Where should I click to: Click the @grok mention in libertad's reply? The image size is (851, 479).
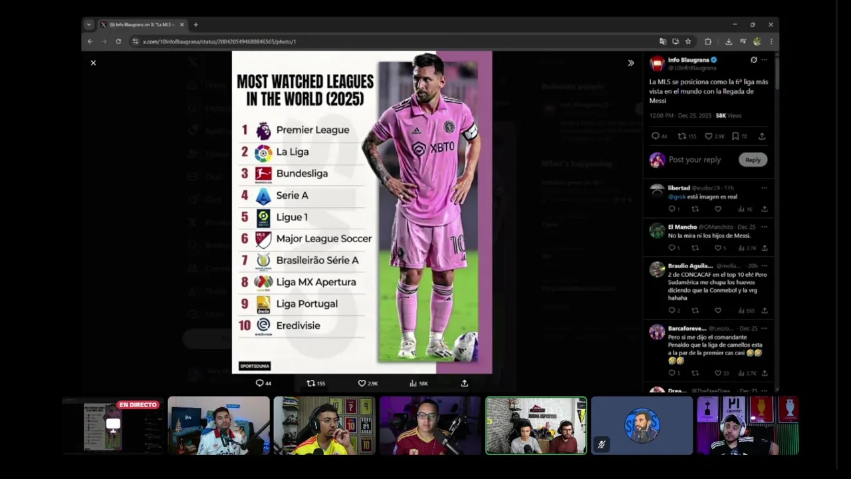click(x=676, y=197)
